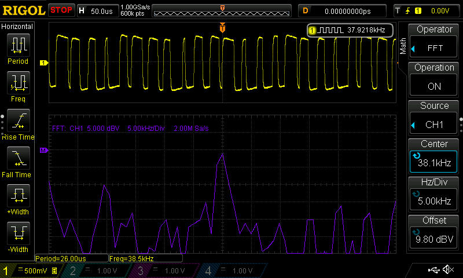
Task: Choose the Rise Time measurement icon
Action: (18, 121)
